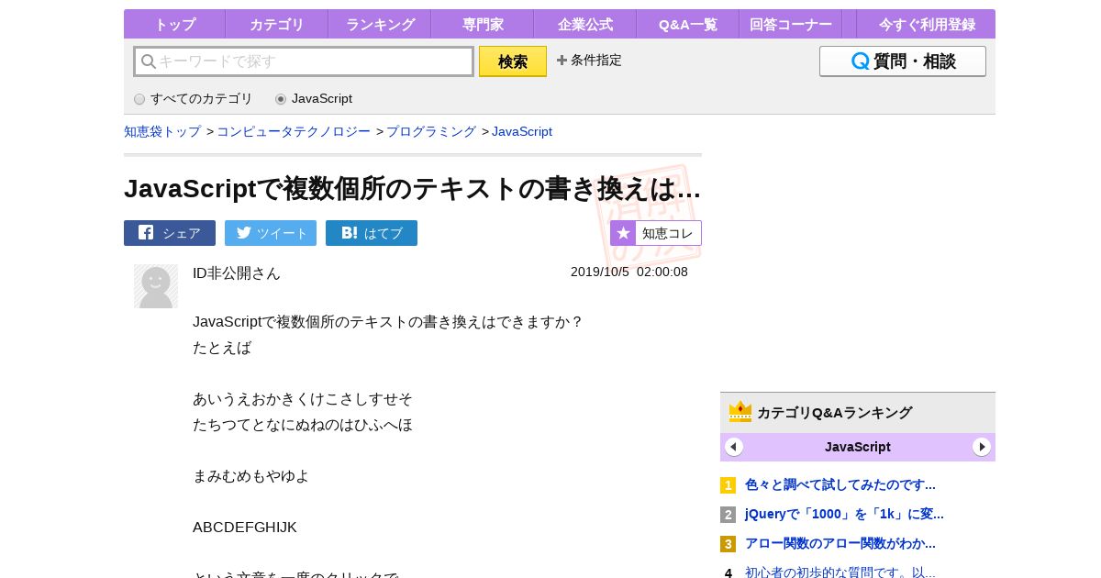Open JavaScript breadcrumb link

tap(522, 132)
